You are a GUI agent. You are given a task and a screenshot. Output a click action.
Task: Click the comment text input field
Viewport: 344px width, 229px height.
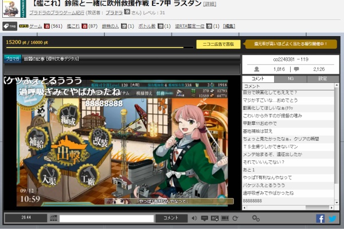coord(107,219)
